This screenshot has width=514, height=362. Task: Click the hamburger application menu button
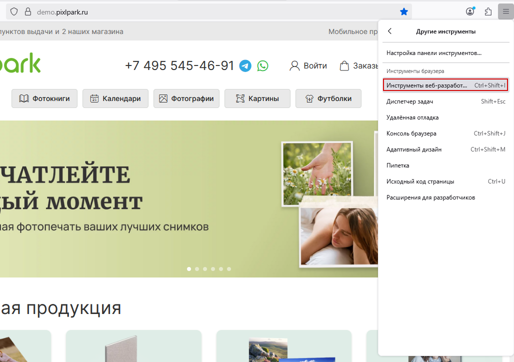[506, 11]
